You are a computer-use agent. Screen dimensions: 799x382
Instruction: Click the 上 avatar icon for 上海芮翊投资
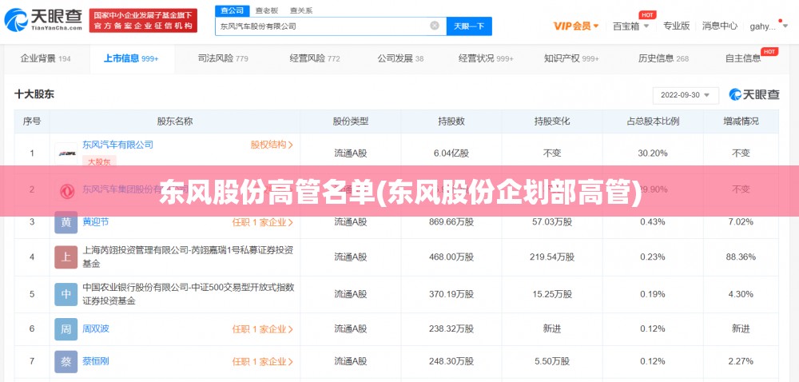[x=66, y=257]
